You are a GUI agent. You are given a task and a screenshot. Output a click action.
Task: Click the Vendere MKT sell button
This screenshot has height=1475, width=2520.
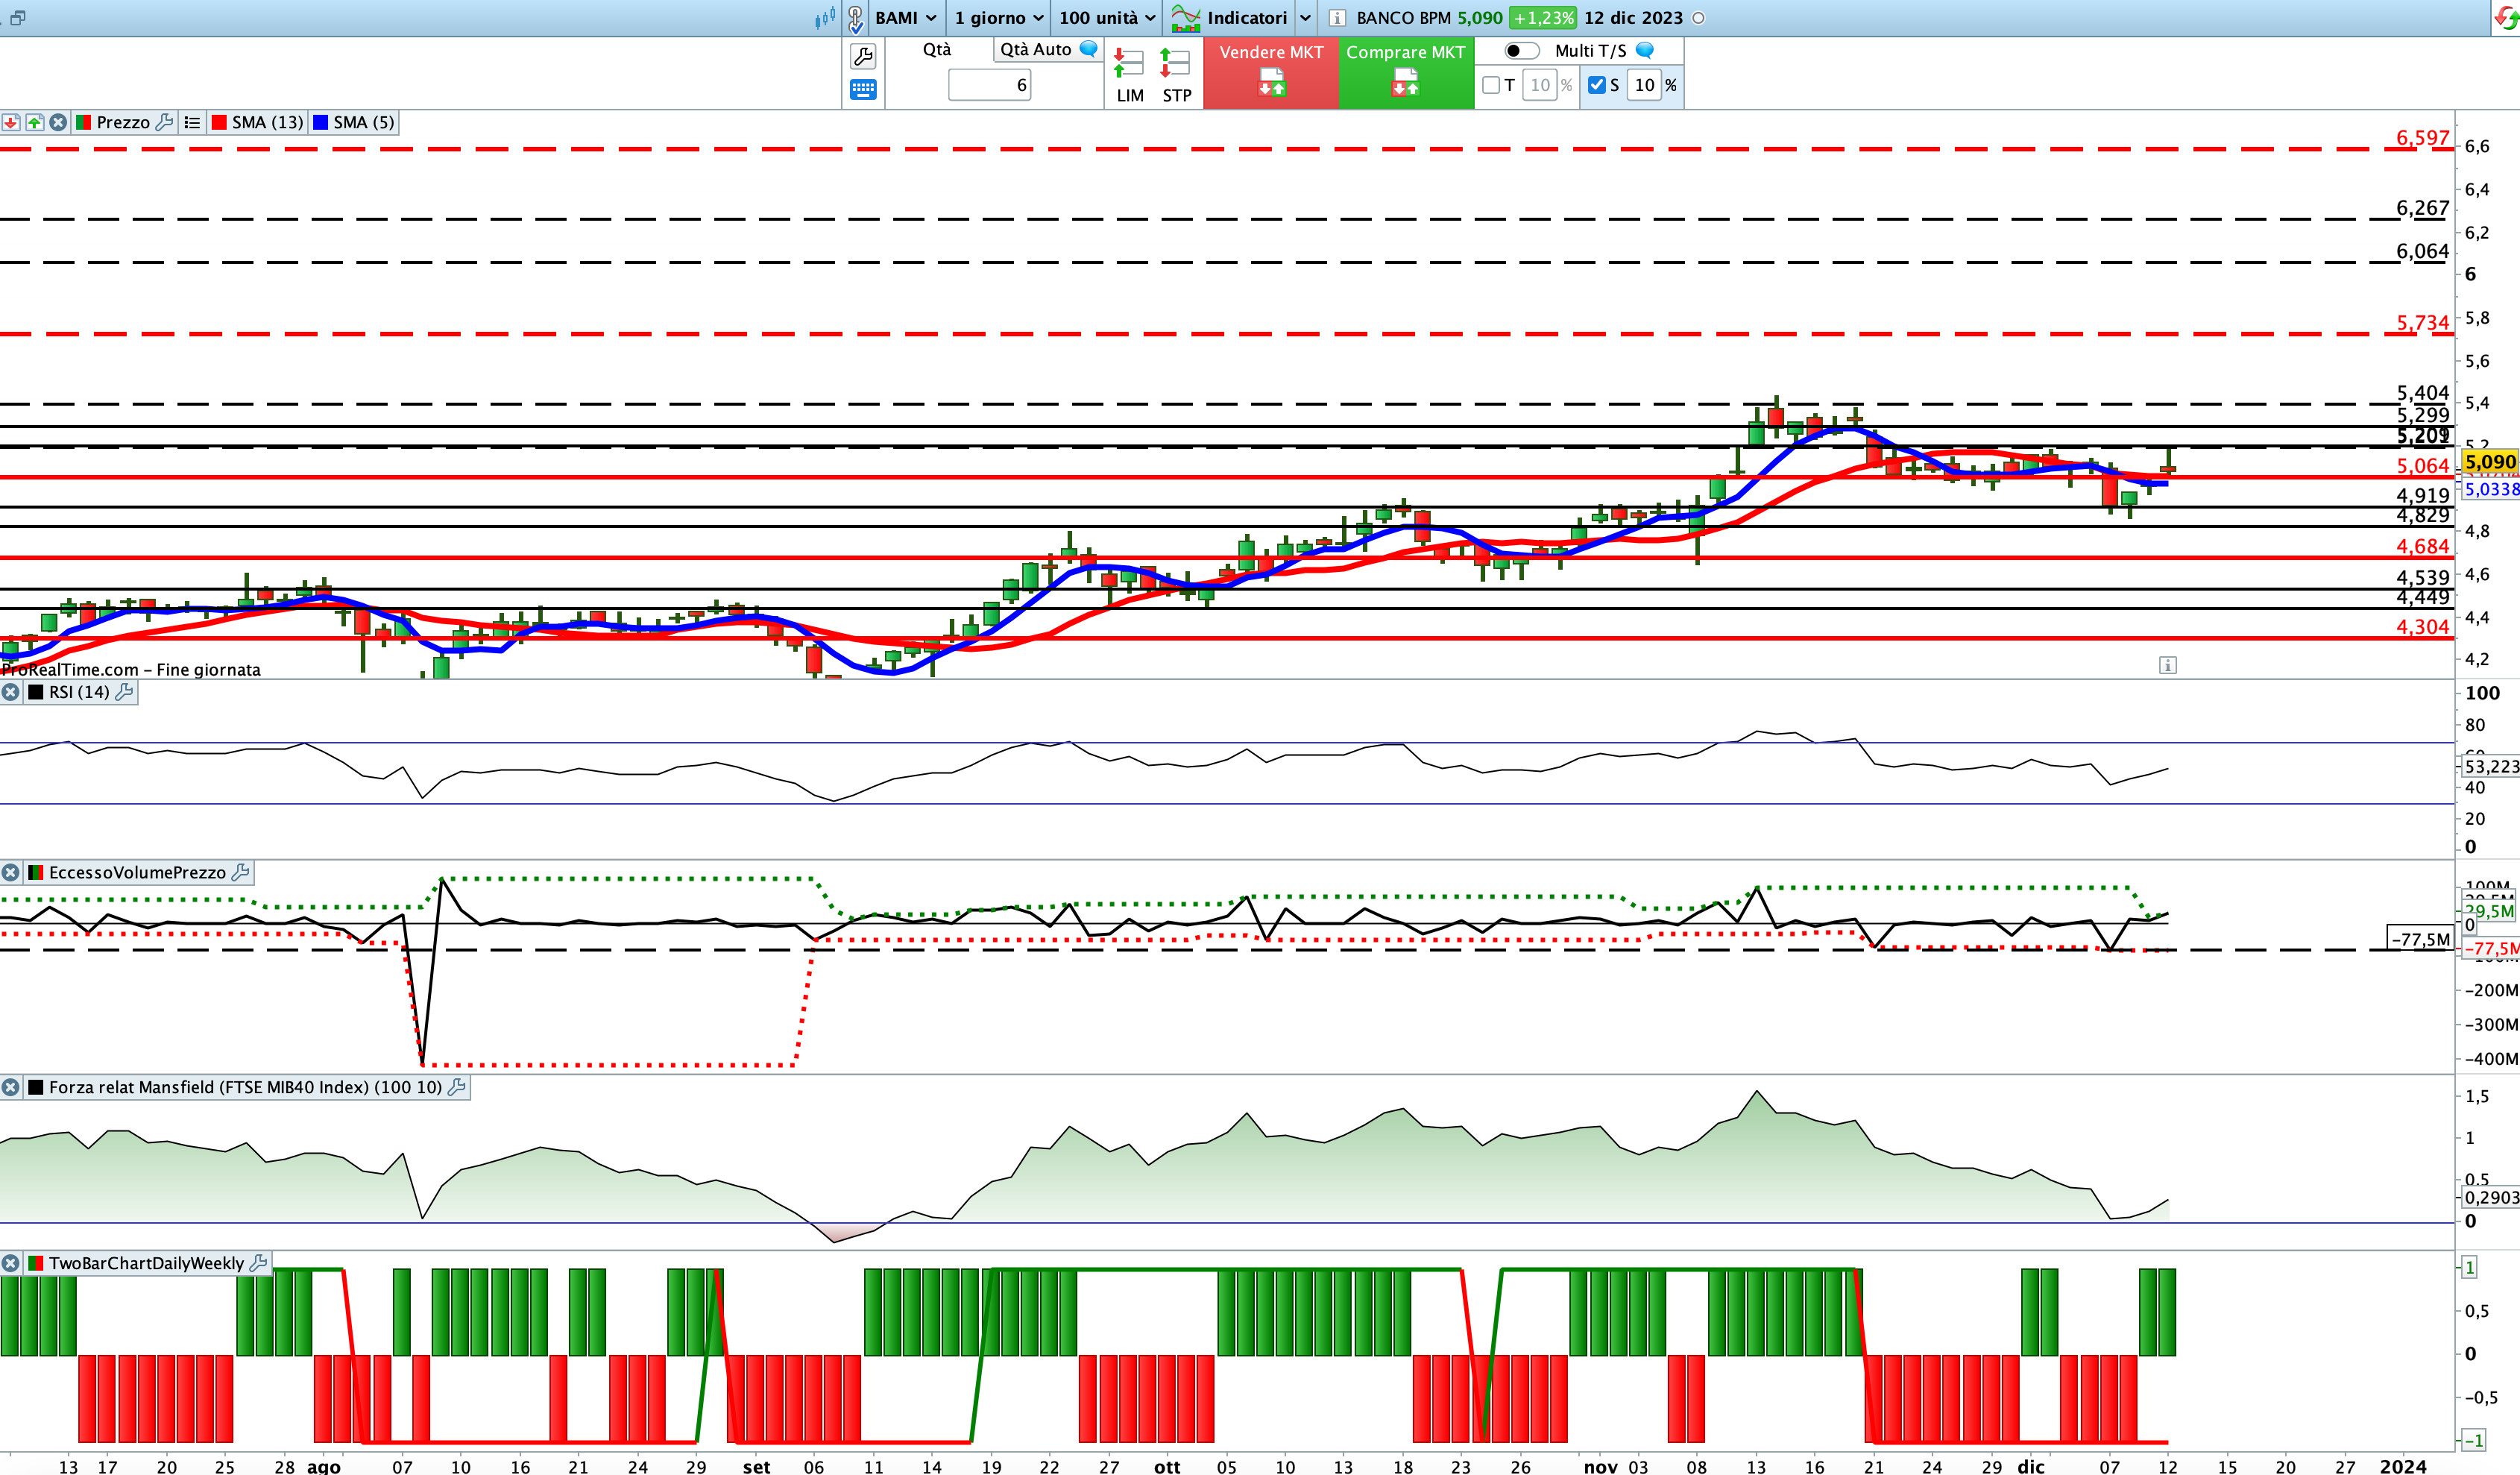click(x=1271, y=73)
